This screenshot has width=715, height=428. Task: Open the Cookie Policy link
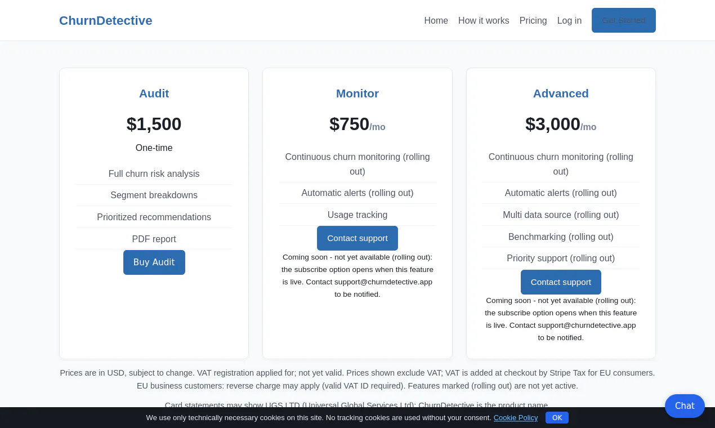click(516, 418)
